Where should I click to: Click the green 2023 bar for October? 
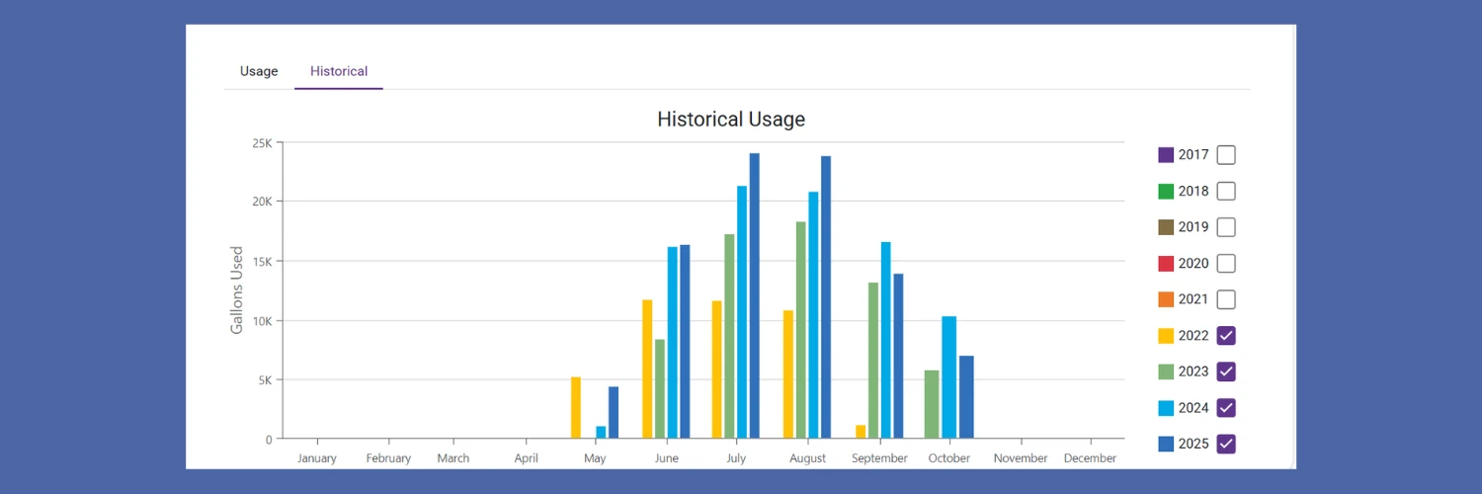(932, 405)
